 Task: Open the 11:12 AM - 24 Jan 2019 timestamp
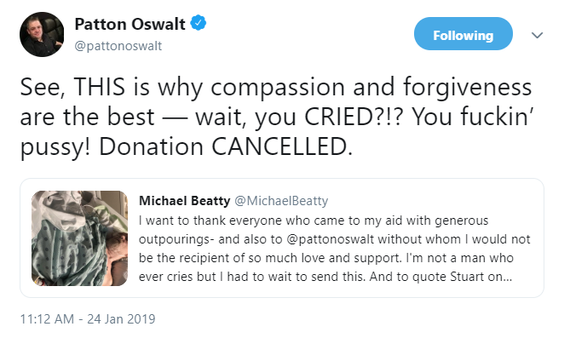click(88, 318)
